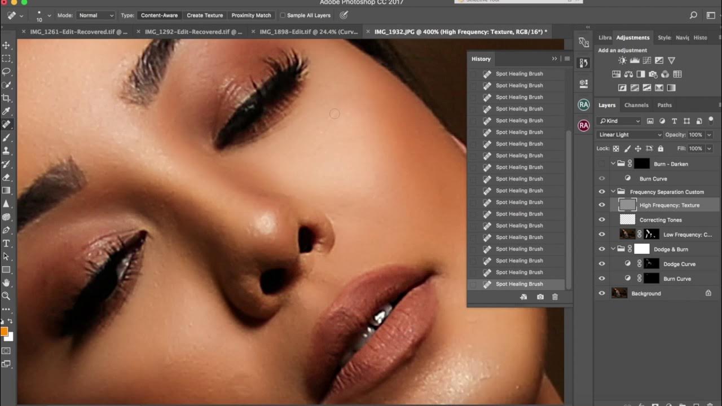Select the Brush tool in toolbar
The height and width of the screenshot is (406, 722).
(7, 138)
